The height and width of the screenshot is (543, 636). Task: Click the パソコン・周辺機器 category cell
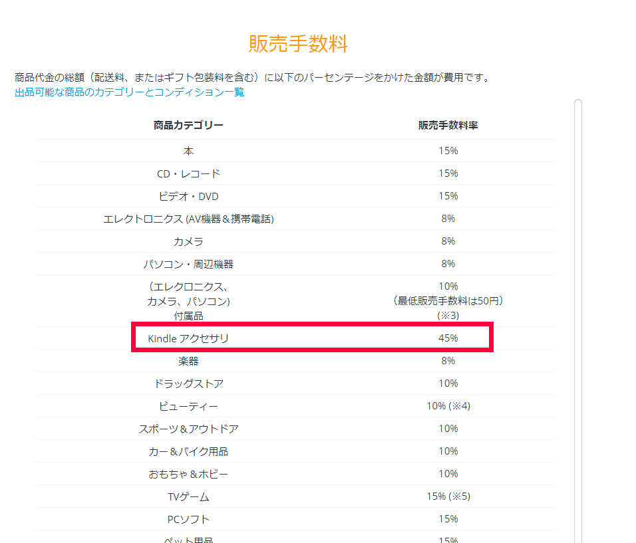pos(188,264)
